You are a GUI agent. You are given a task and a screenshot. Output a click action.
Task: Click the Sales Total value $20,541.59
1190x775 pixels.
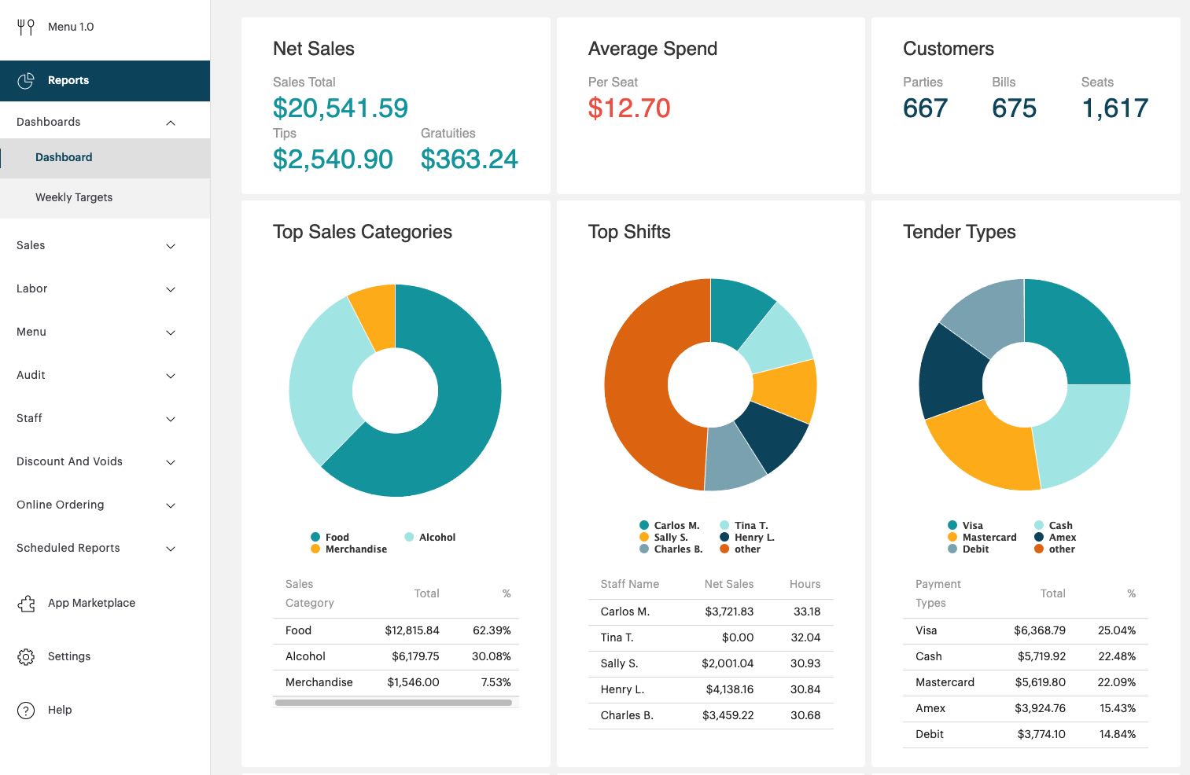click(x=341, y=108)
